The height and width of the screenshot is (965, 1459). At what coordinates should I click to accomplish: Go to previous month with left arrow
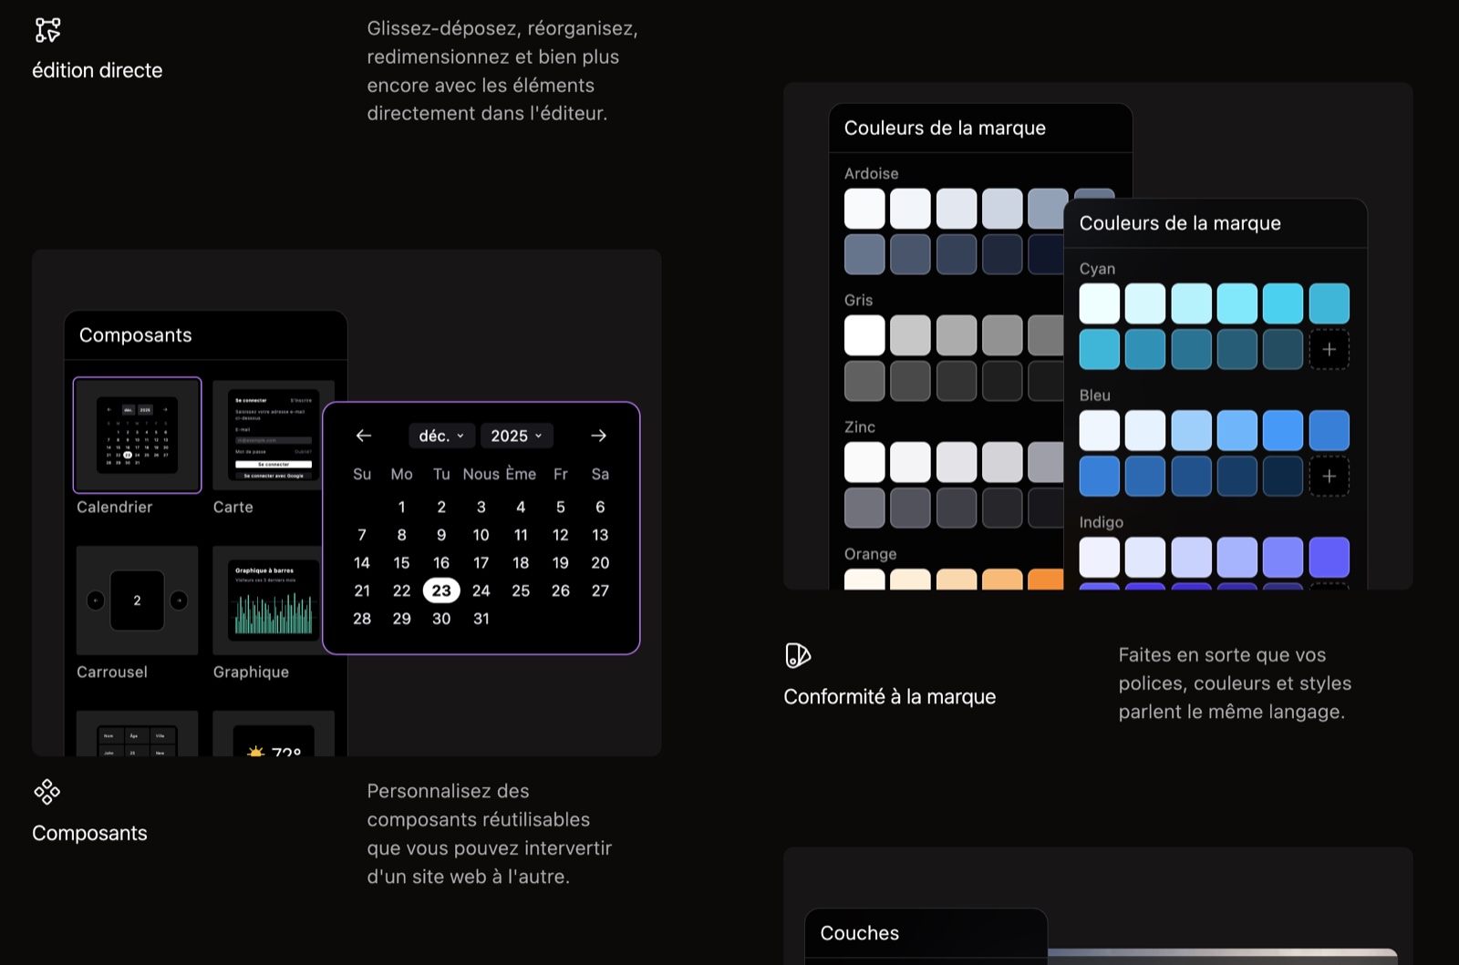pos(364,436)
